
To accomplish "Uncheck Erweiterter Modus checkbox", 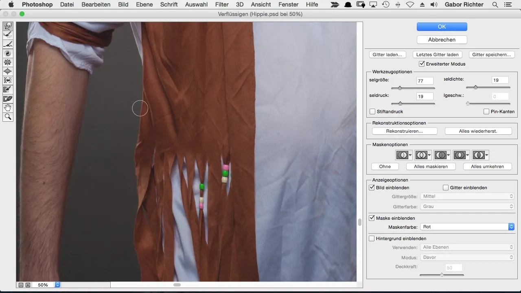I will pyautogui.click(x=422, y=64).
